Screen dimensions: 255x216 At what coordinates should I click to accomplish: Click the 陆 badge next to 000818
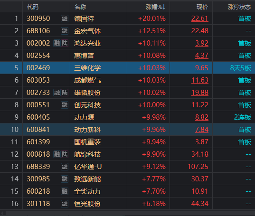coord(65,154)
